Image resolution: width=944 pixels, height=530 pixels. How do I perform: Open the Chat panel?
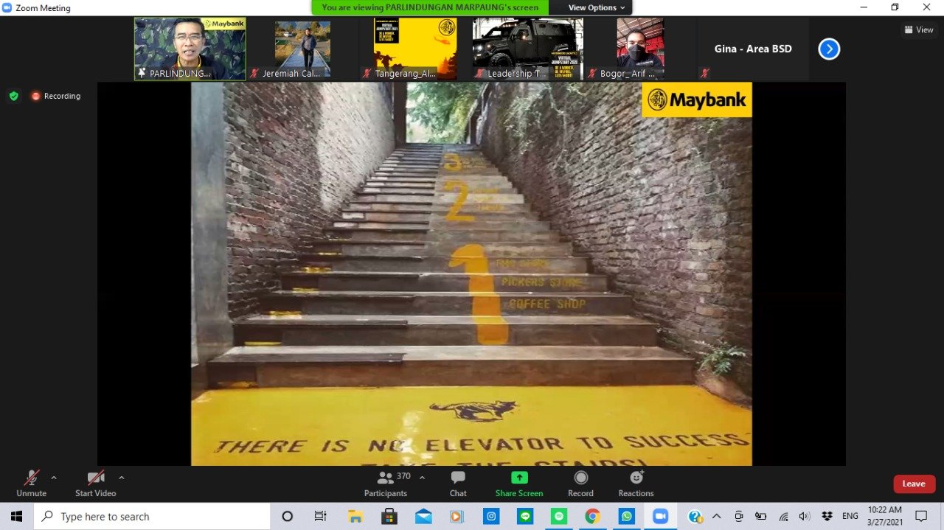458,484
